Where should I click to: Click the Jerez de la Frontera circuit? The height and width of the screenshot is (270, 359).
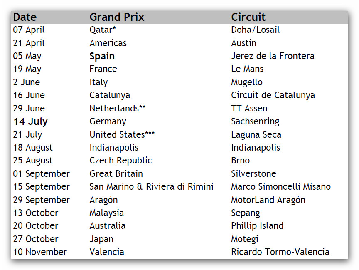[x=273, y=56]
